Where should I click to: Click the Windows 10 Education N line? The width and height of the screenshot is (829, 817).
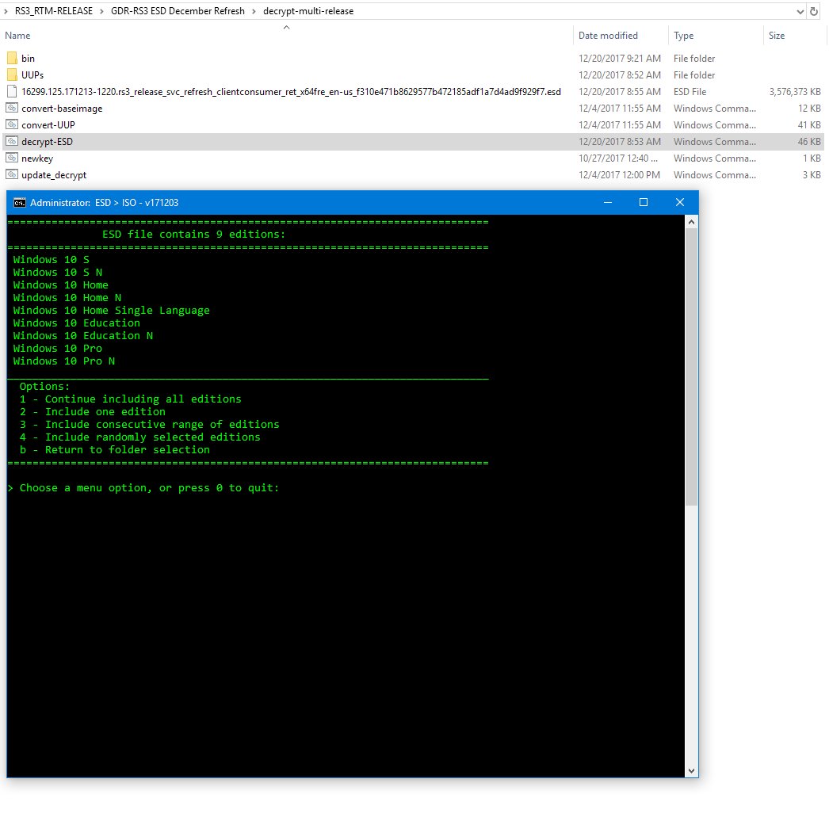click(83, 335)
